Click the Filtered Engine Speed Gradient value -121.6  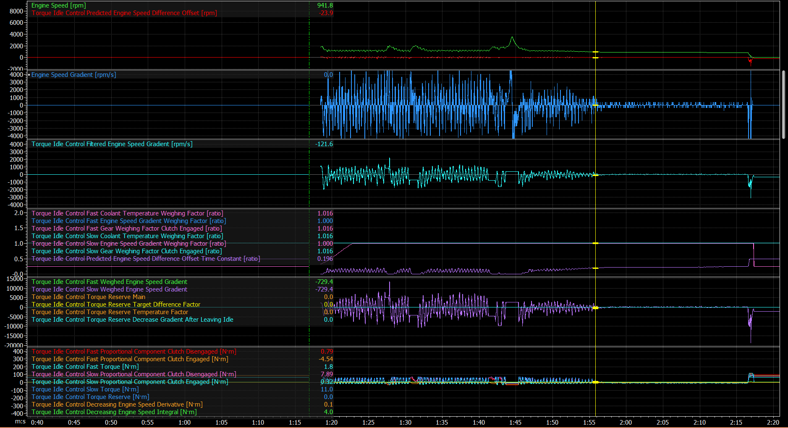tap(324, 144)
